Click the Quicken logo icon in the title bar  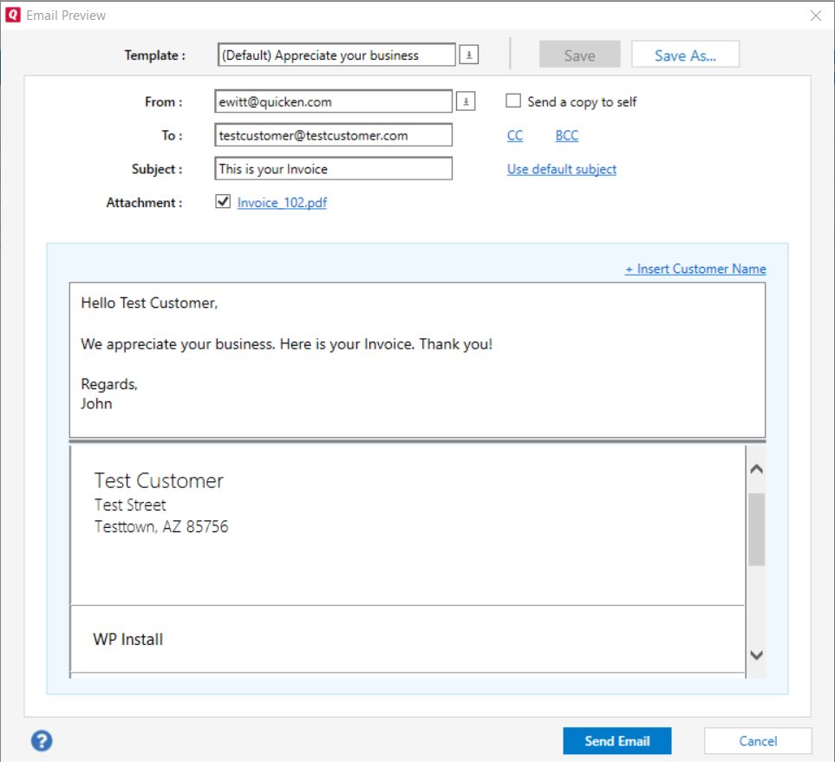click(11, 15)
